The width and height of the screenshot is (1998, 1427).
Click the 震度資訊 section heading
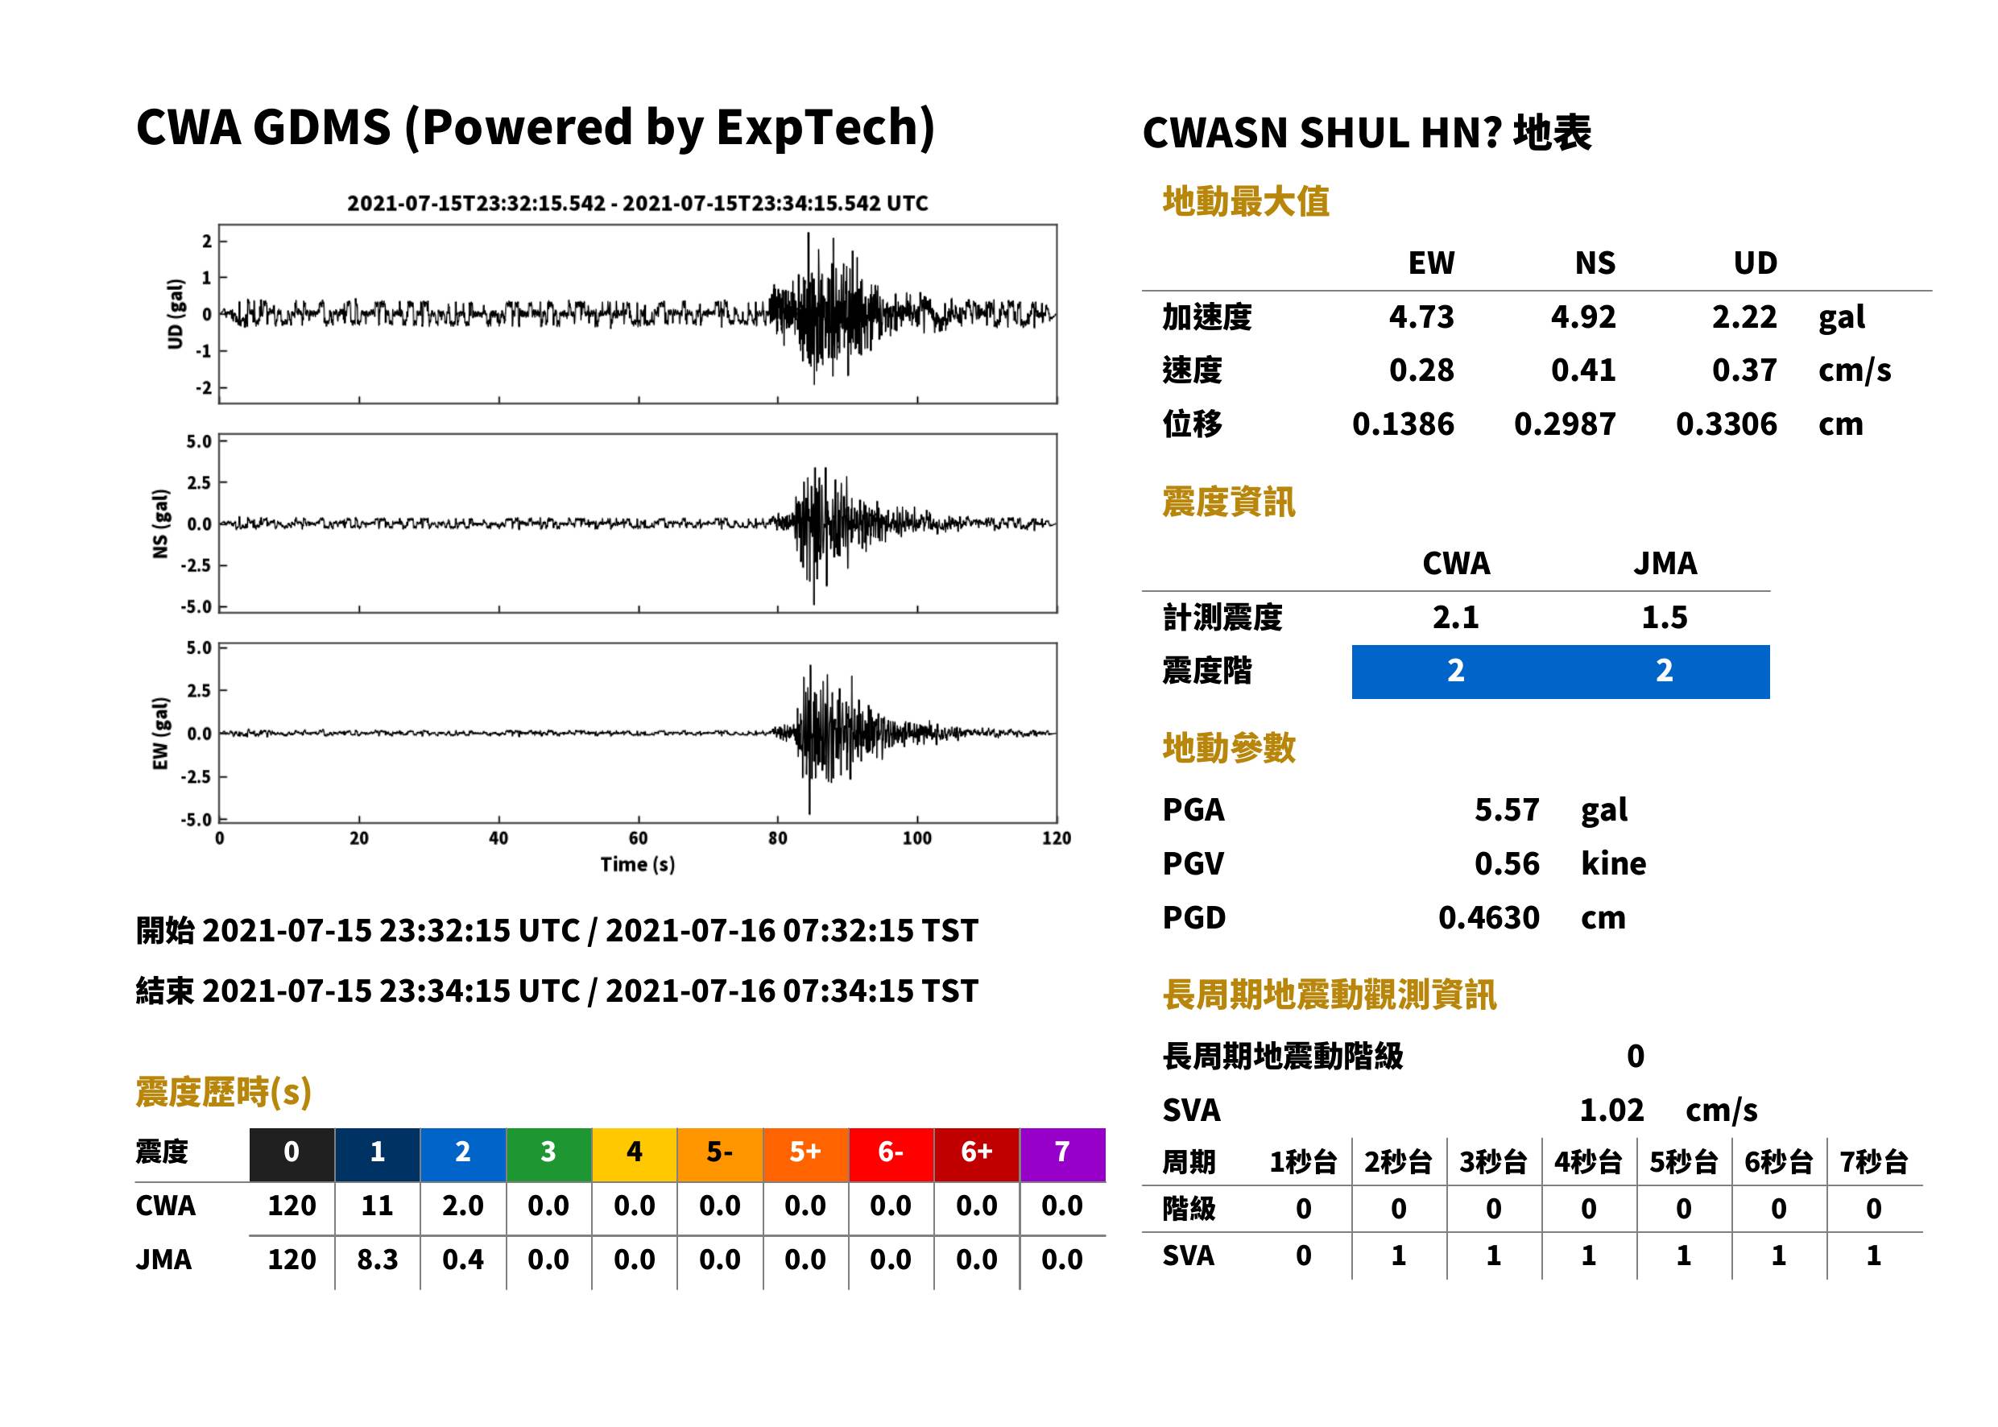(1228, 502)
